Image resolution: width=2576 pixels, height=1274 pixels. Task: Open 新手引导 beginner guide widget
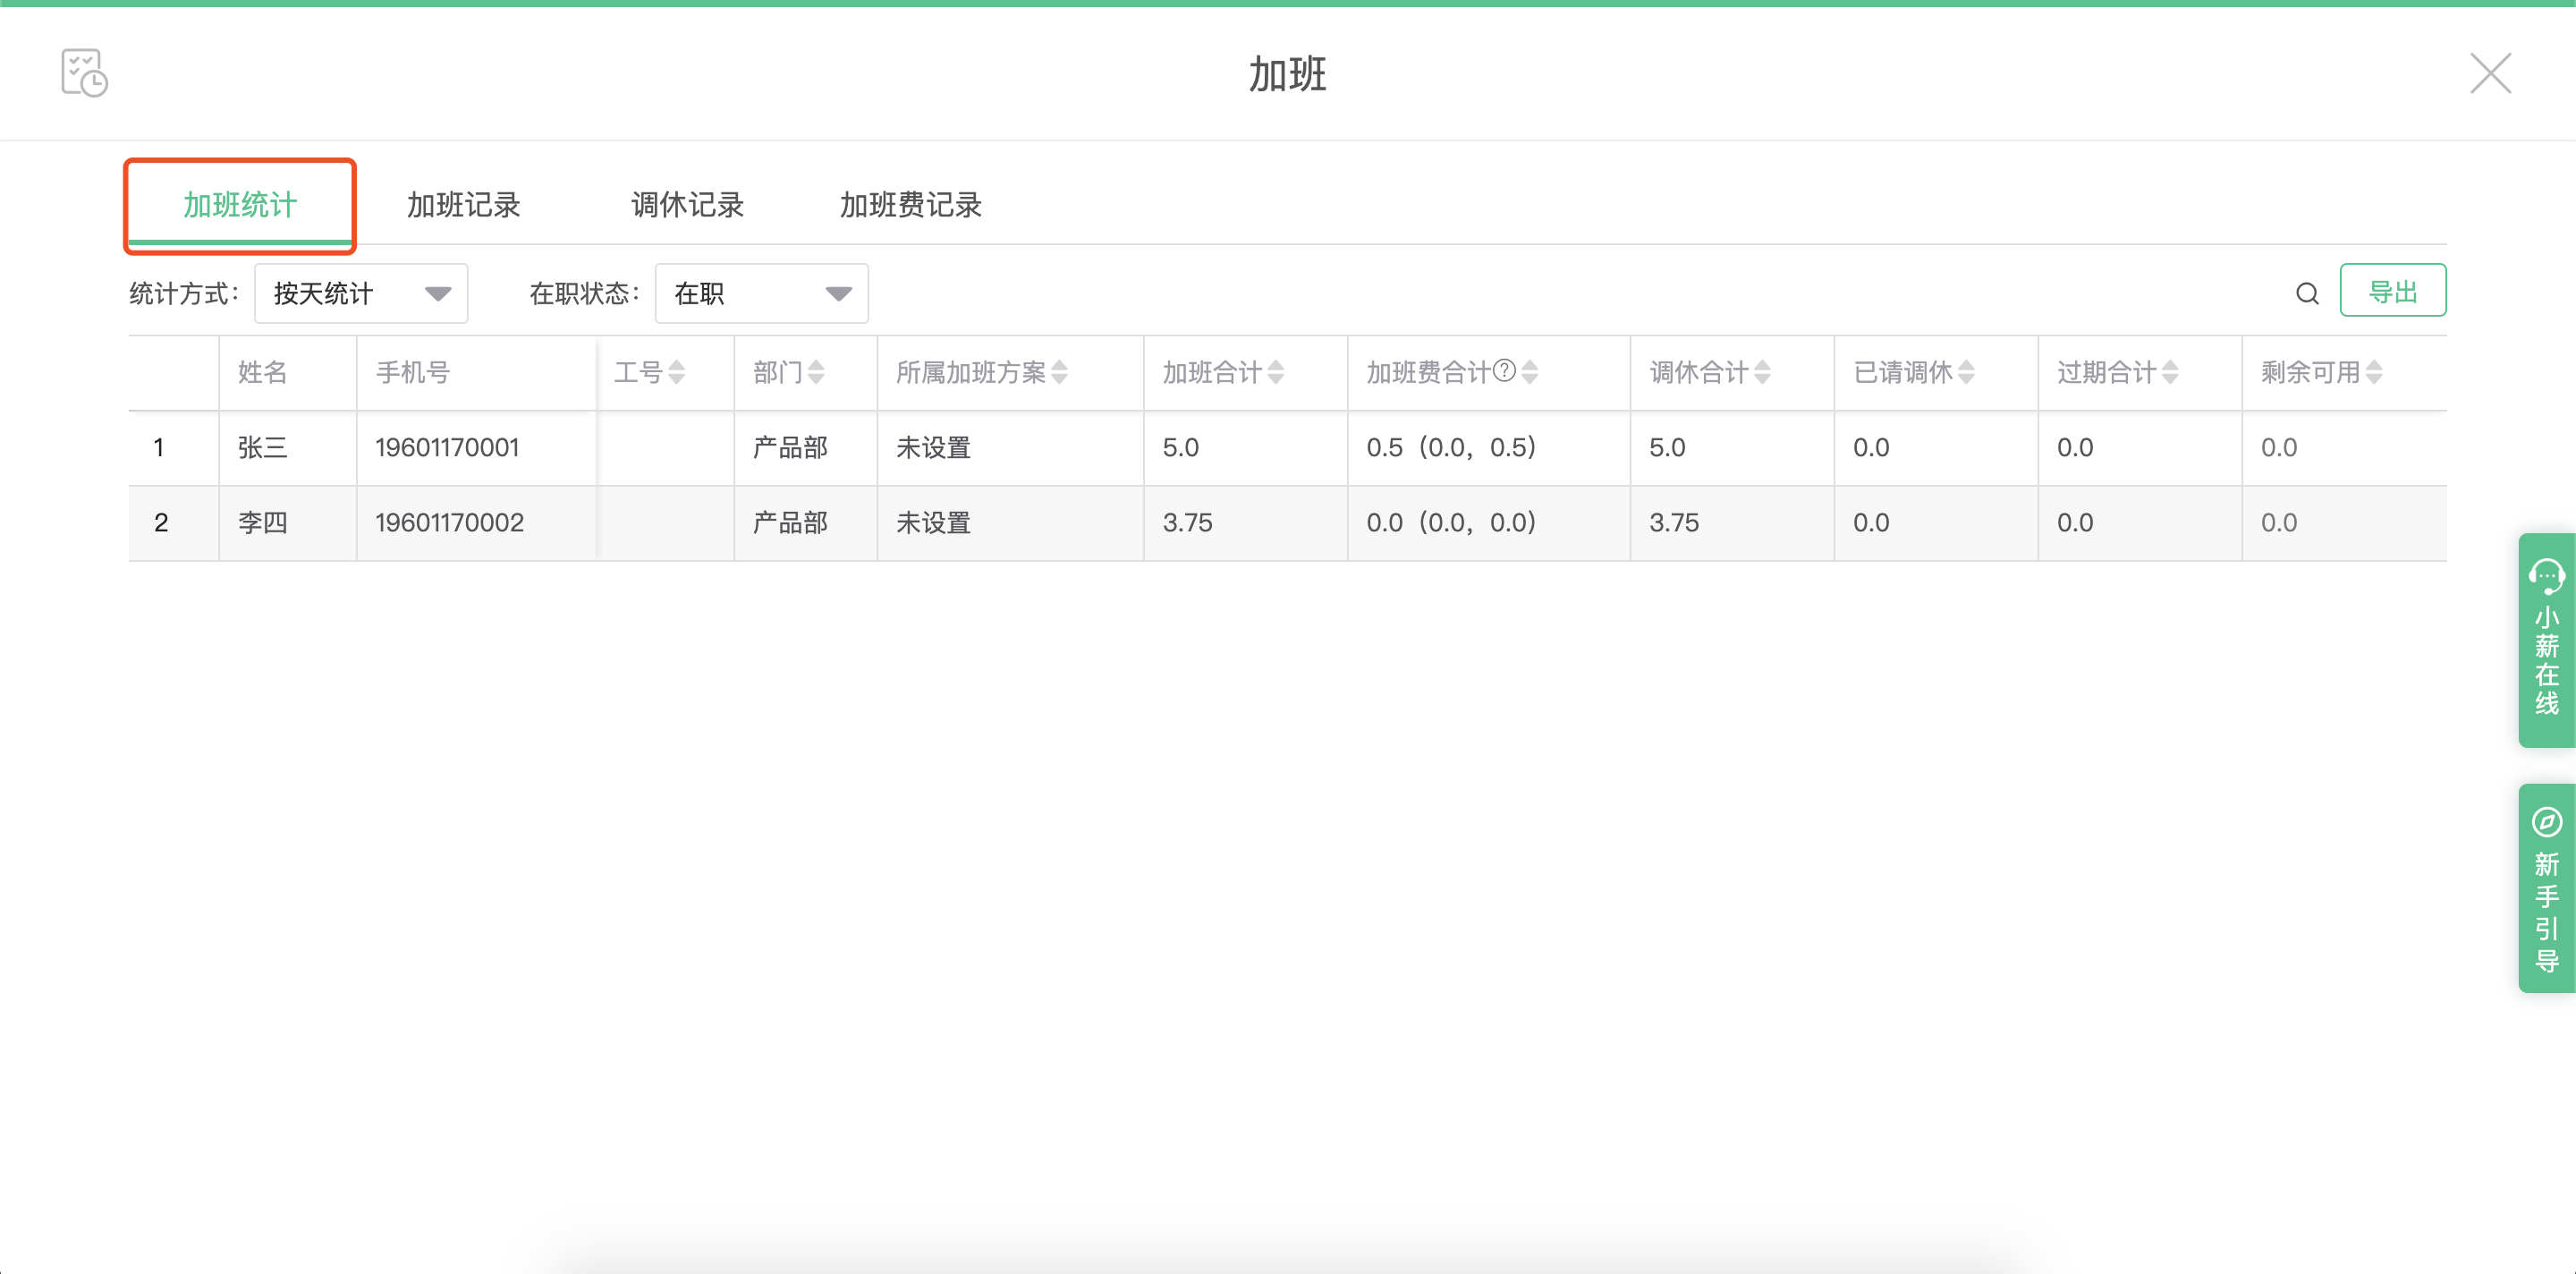(x=2546, y=888)
